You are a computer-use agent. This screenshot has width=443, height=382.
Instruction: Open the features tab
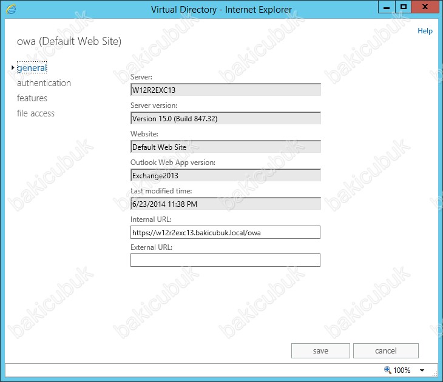point(32,98)
